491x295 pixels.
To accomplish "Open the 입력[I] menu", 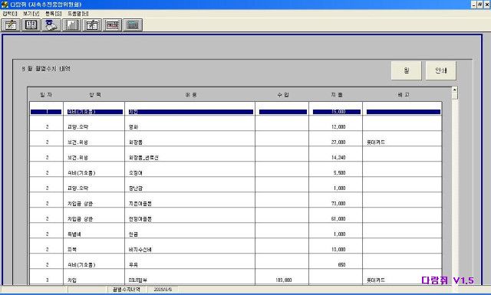I will tap(10, 14).
